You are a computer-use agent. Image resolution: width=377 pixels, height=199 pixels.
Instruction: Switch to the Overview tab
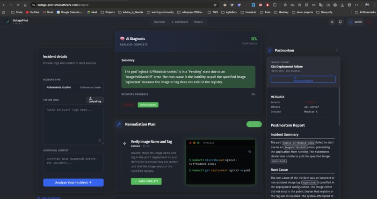click(159, 22)
